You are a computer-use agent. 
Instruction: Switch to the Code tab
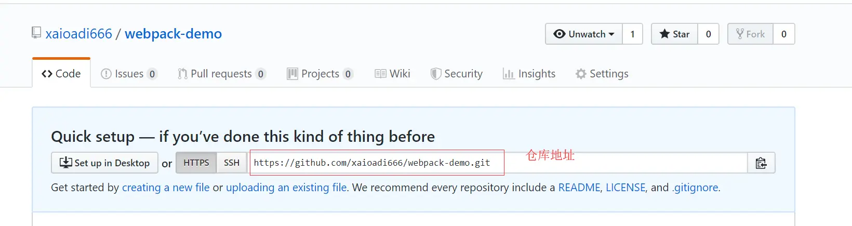(x=61, y=74)
